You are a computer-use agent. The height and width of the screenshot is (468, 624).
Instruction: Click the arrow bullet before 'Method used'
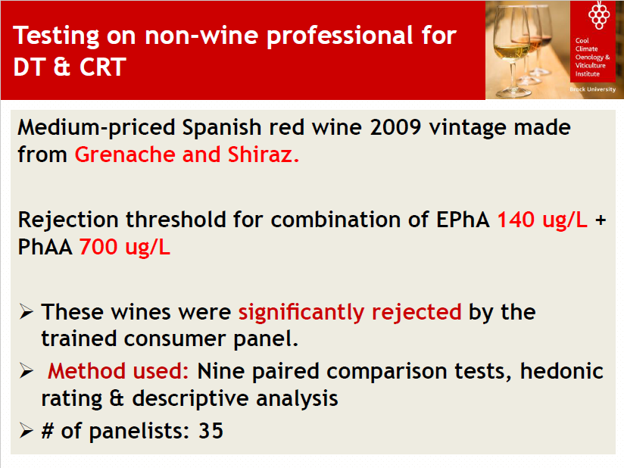27,371
